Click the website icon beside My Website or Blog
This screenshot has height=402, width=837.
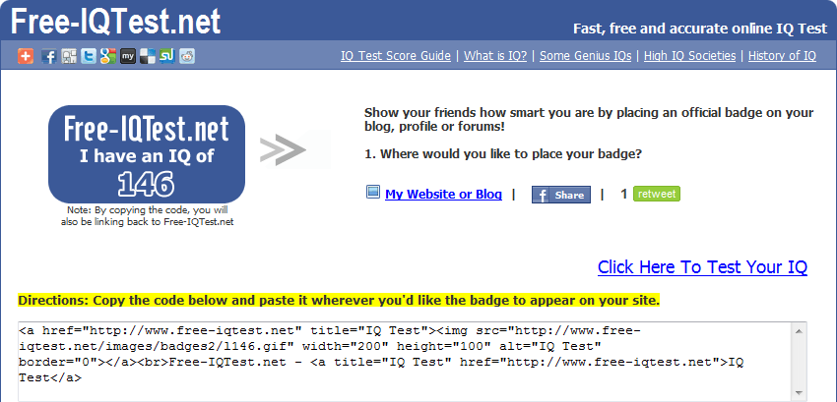372,192
